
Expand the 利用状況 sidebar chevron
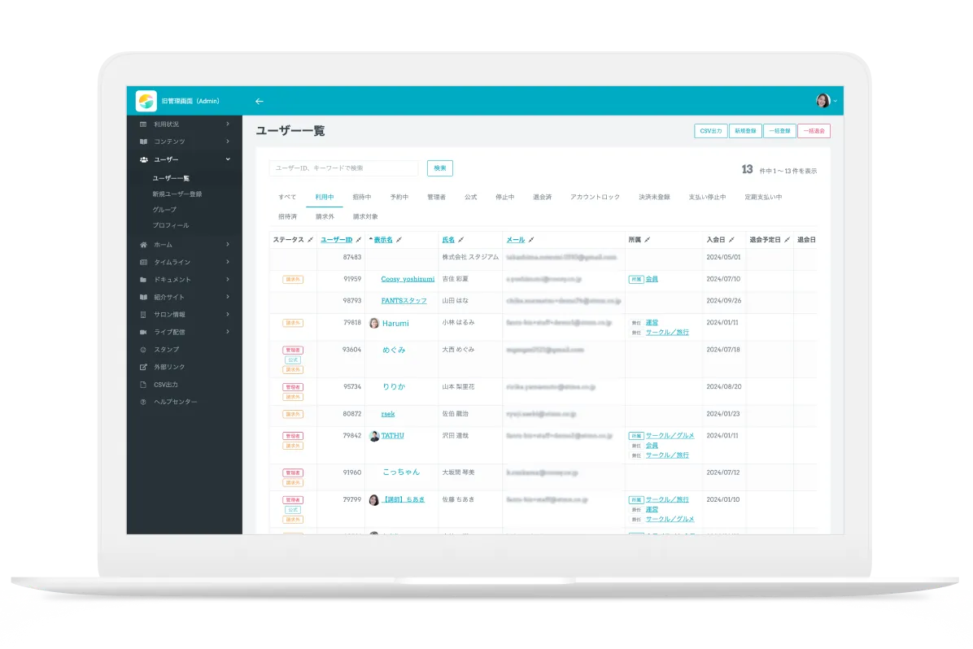[x=228, y=124]
